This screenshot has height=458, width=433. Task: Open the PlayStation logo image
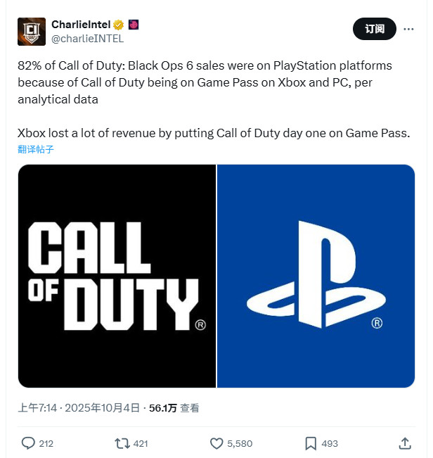pyautogui.click(x=316, y=276)
